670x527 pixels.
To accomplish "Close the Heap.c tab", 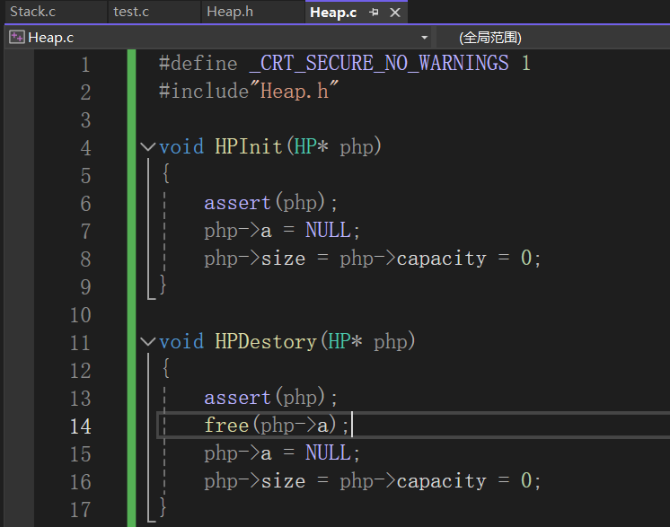I will 395,13.
